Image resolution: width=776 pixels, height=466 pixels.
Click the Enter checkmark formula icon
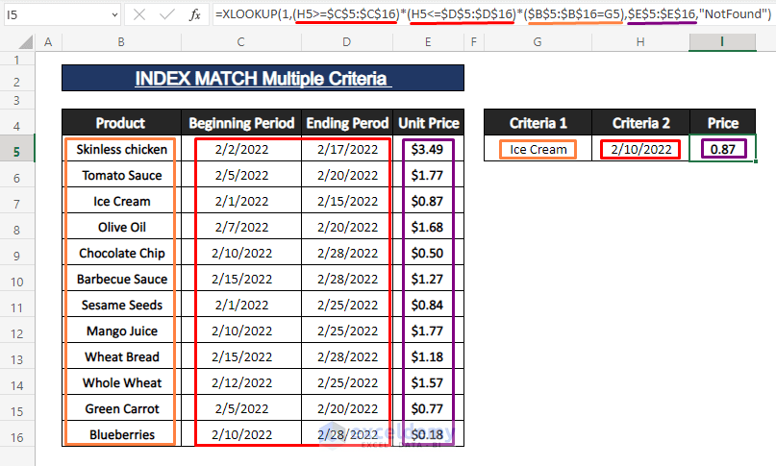166,14
